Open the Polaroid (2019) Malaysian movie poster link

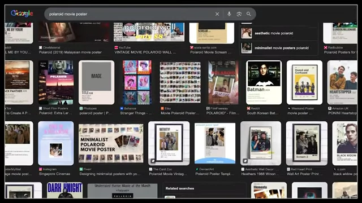coord(70,52)
